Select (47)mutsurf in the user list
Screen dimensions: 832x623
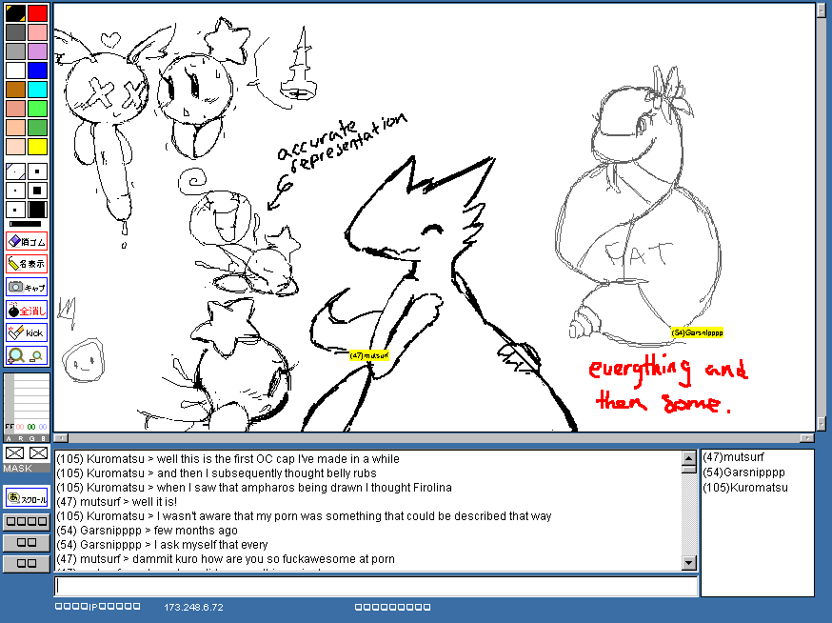[733, 457]
